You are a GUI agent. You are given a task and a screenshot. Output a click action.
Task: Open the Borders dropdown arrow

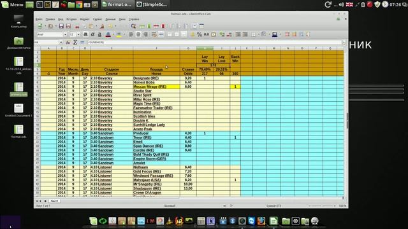click(259, 34)
